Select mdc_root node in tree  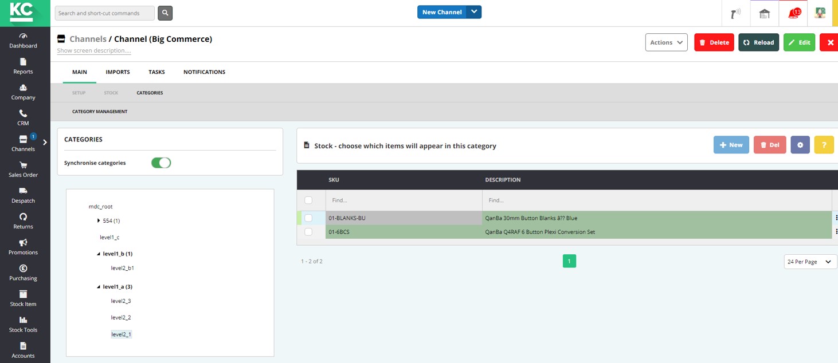point(100,206)
